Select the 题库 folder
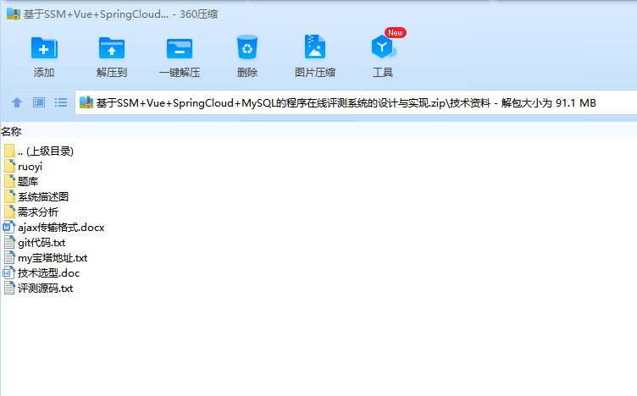Viewport: 637px width, 396px height. coord(21,181)
